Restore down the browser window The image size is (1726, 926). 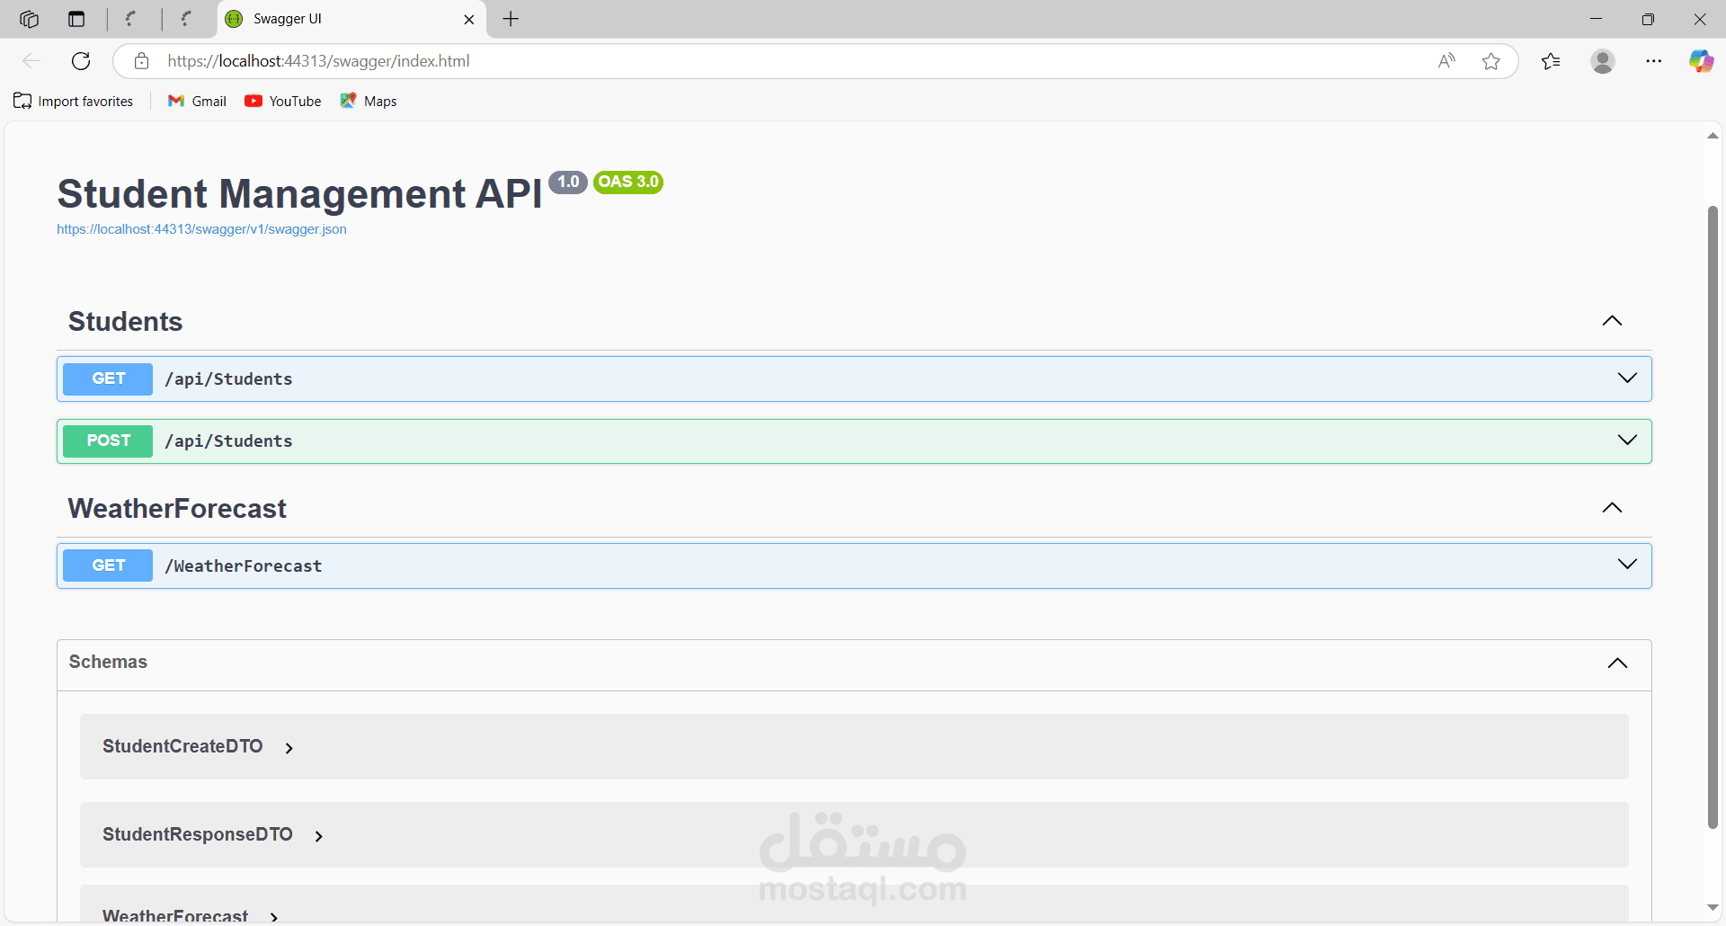[1648, 19]
